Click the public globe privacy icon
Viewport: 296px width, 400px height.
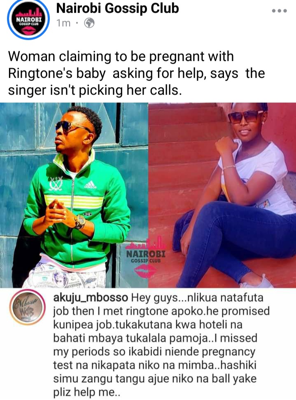pyautogui.click(x=89, y=23)
